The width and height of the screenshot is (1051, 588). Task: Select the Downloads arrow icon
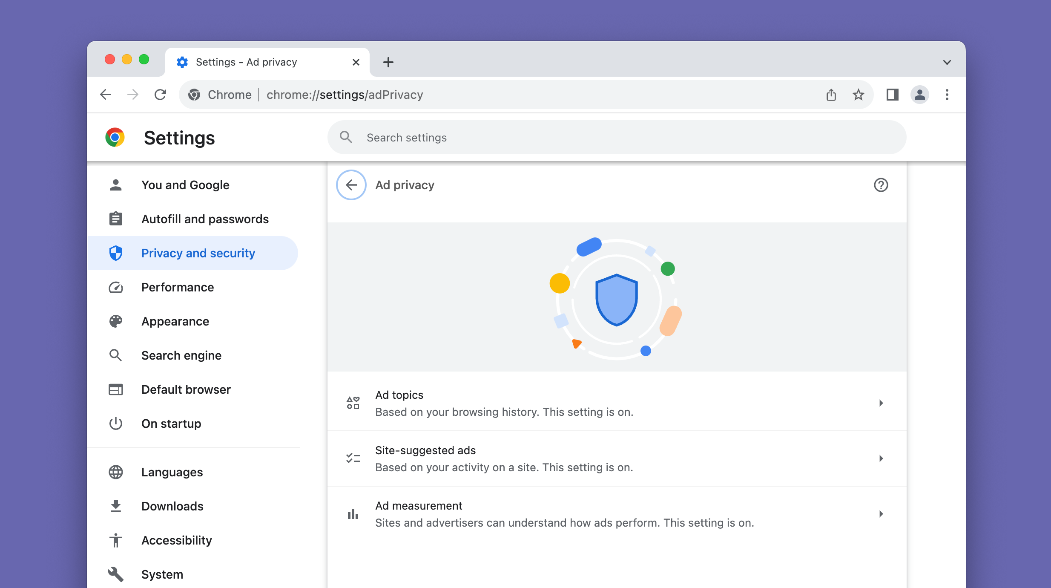click(x=115, y=506)
